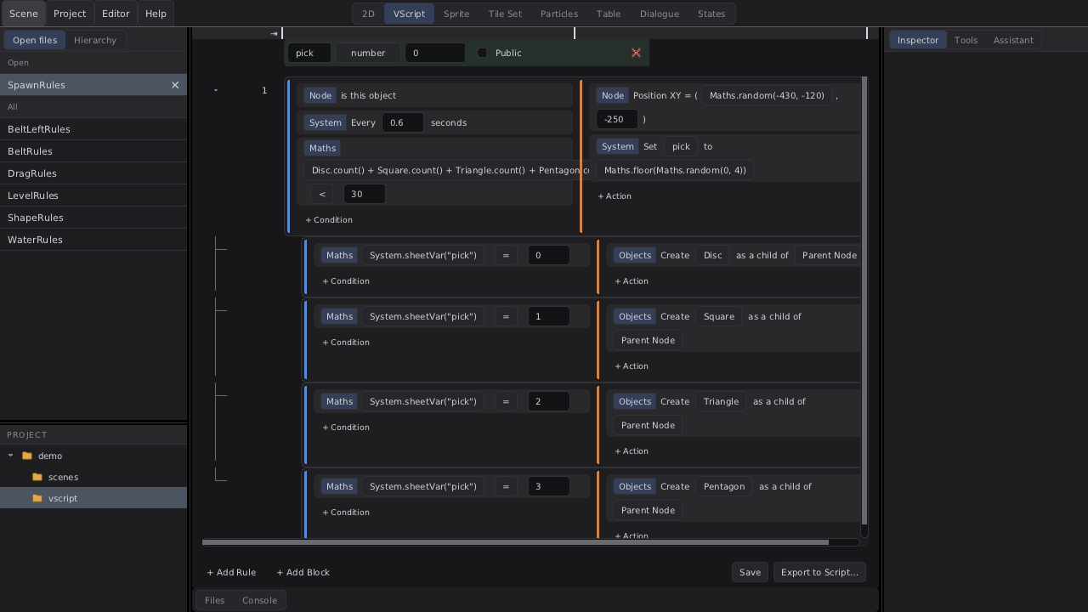The image size is (1088, 612).
Task: Click the horizontal scrollbar of script editor
Action: (515, 542)
